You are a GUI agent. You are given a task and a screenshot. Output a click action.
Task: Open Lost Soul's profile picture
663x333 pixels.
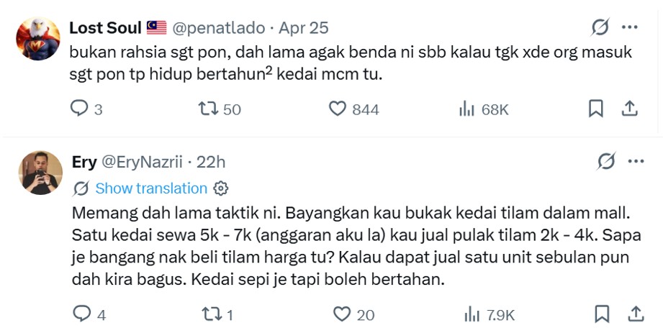pos(38,38)
